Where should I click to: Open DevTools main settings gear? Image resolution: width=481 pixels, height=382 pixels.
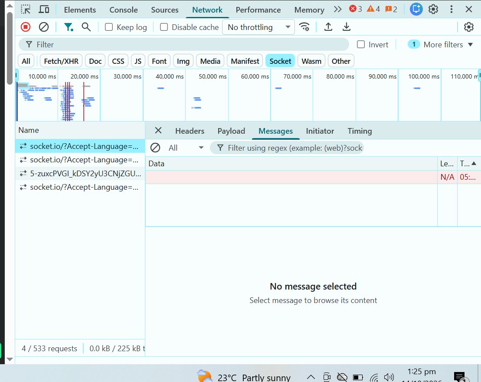(x=433, y=10)
